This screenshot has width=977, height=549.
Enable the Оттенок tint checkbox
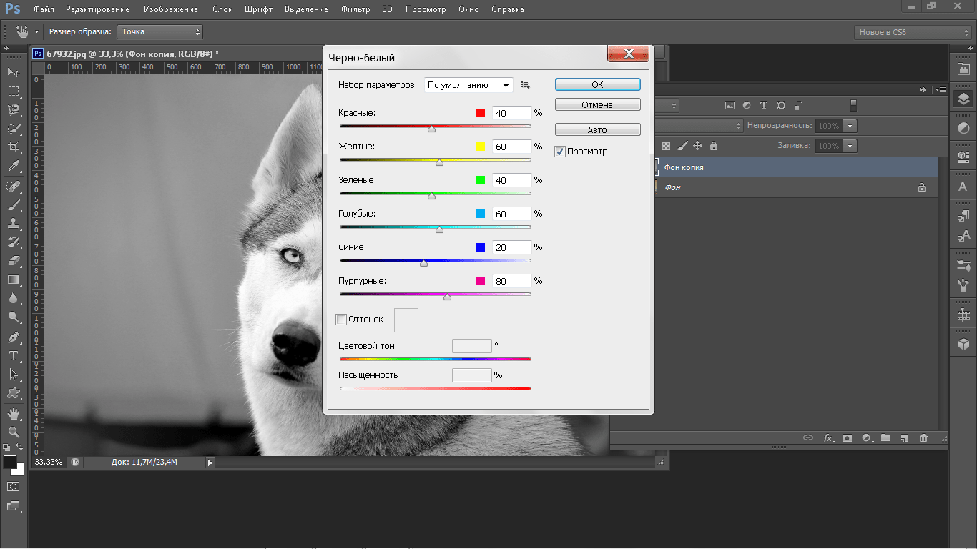[x=341, y=320]
